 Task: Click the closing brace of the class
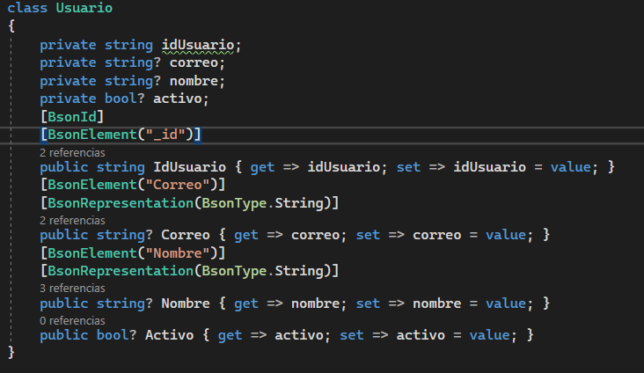pos(11,353)
